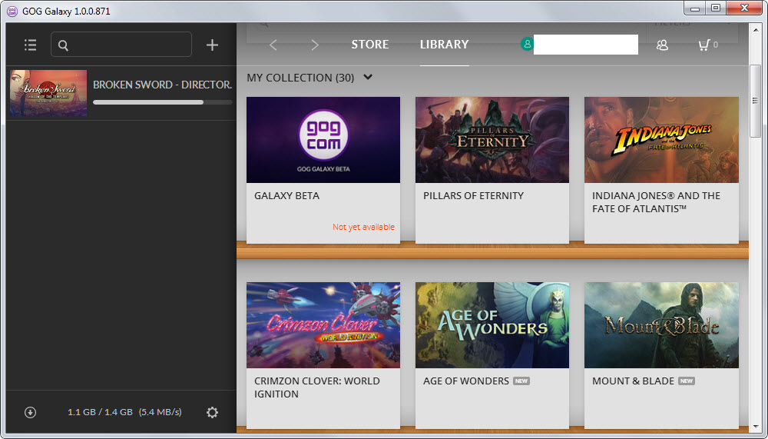This screenshot has height=439, width=768.
Task: Click INDIANA JONES AND THE FATE OF ATLANTIS title
Action: [657, 202]
